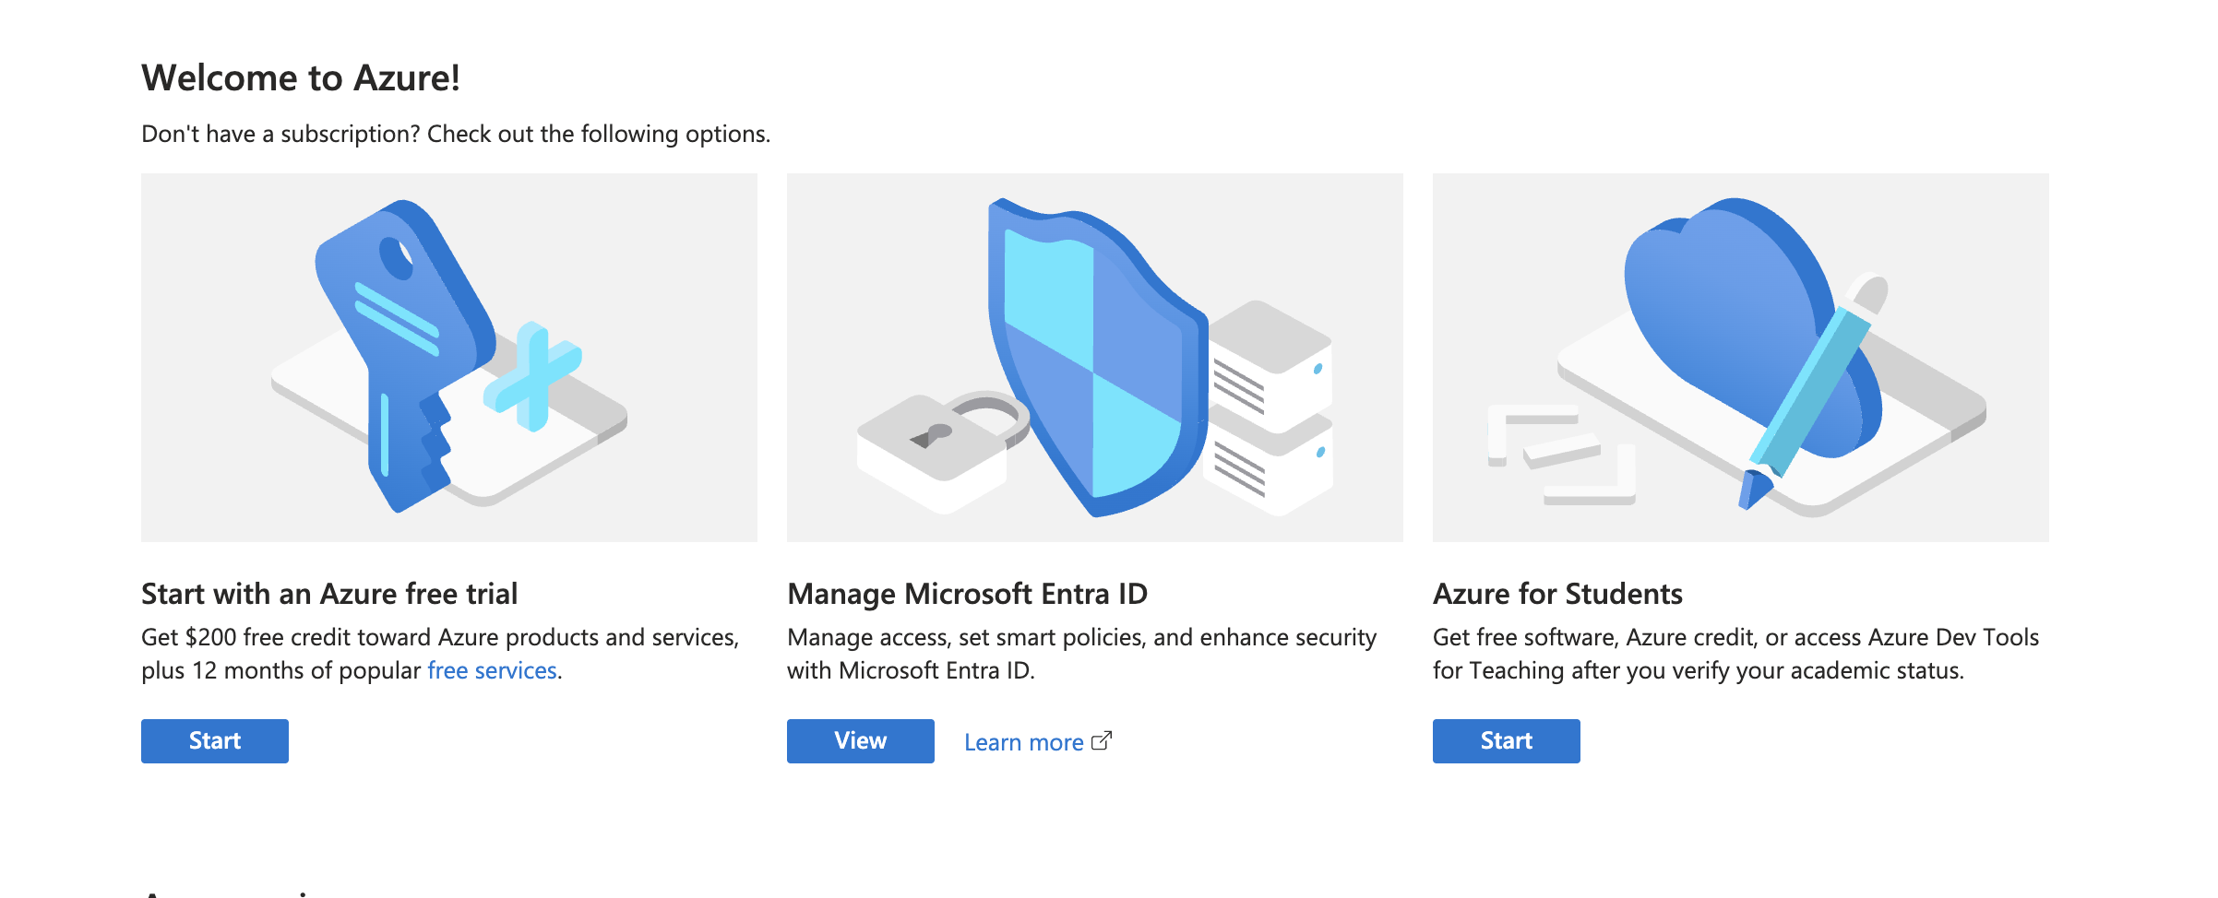Viewport: 2218px width, 898px height.
Task: Click the 'Don't have a subscription?' subtitle text
Action: point(456,134)
